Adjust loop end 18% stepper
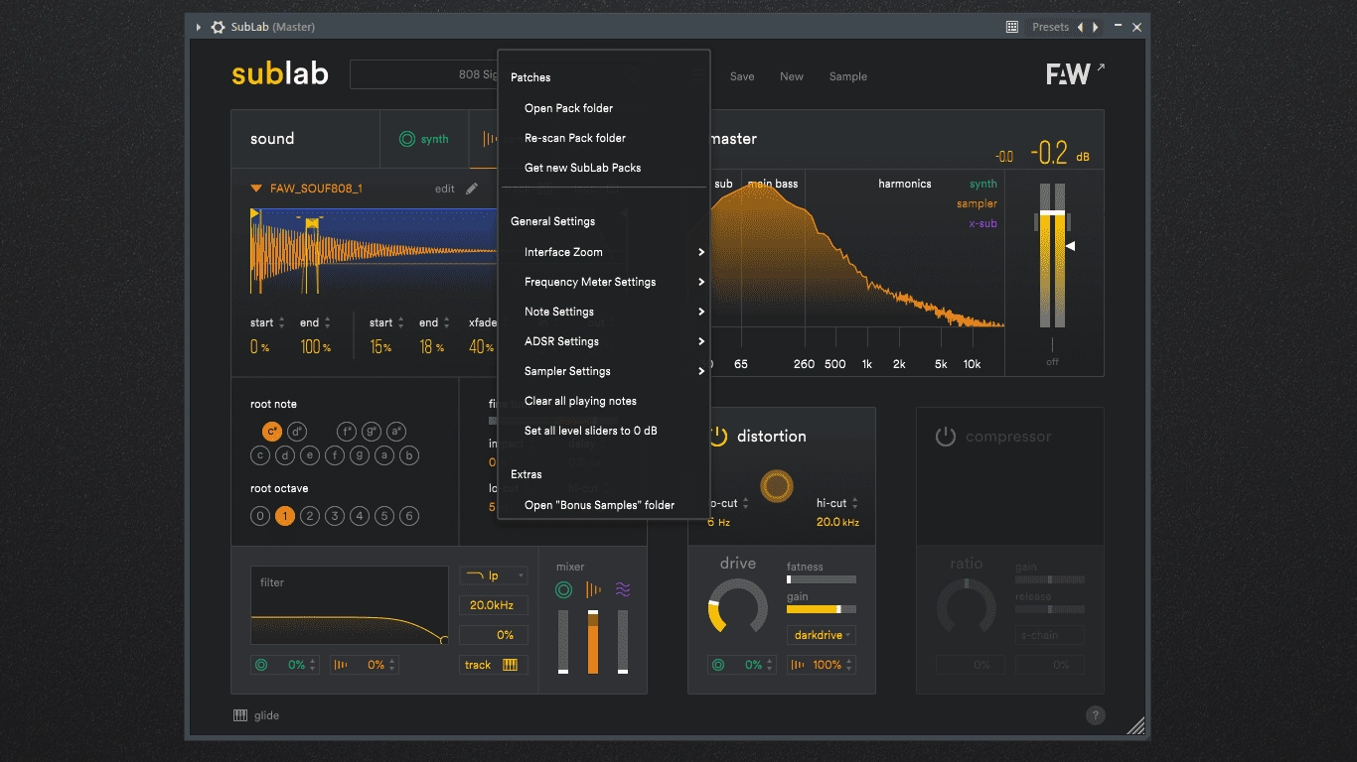1357x762 pixels. click(446, 322)
